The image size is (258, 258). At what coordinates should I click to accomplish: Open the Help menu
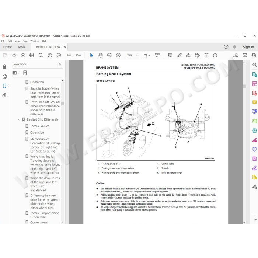point(45,41)
